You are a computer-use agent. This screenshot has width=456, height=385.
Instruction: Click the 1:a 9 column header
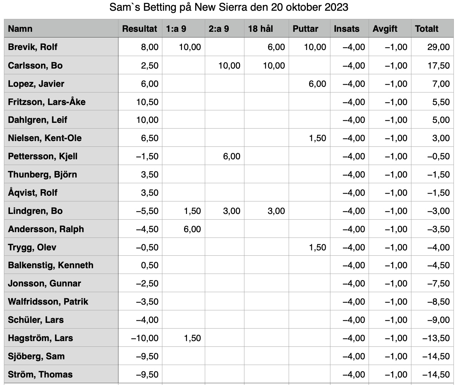click(x=183, y=29)
